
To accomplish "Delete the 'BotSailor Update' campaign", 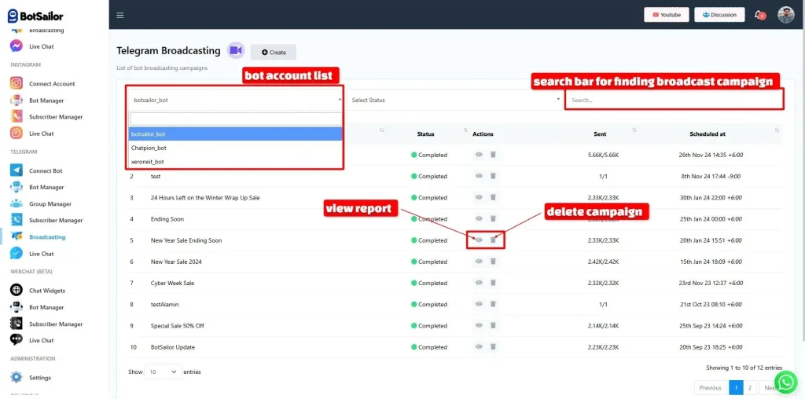I will tap(493, 346).
